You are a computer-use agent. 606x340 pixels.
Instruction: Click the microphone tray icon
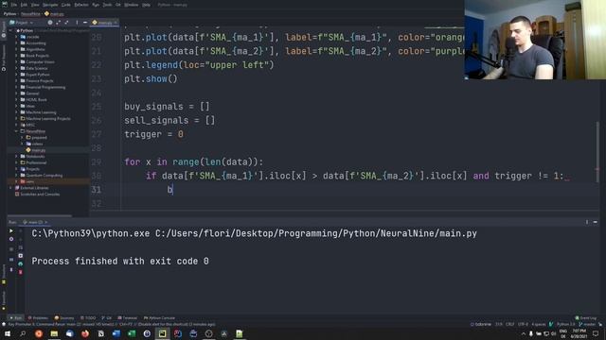tap(531, 333)
